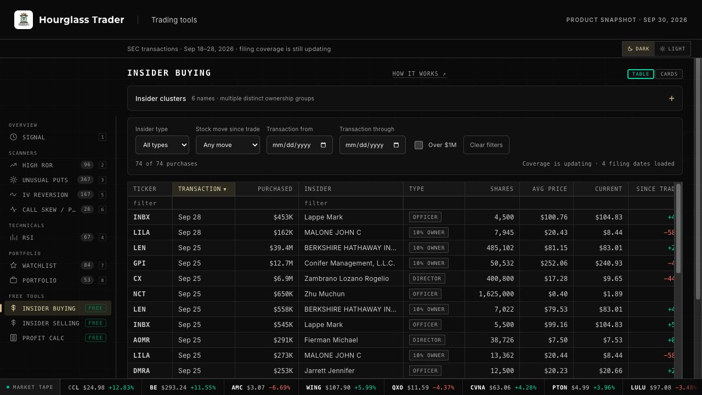Open the How It Works link
The image size is (702, 395).
(420, 74)
